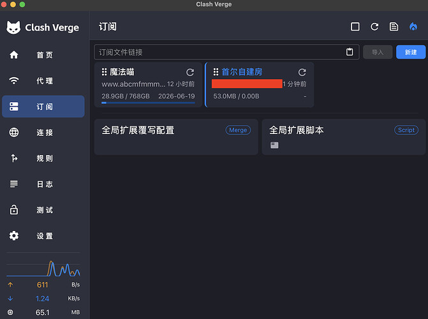The image size is (428, 319).
Task: Open the document icon in the header
Action: (394, 27)
